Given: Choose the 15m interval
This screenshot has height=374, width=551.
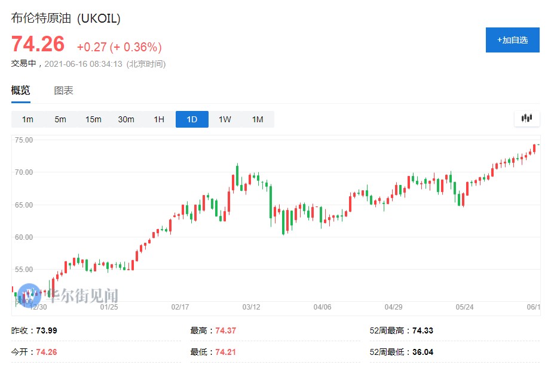Looking at the screenshot, I should point(93,119).
